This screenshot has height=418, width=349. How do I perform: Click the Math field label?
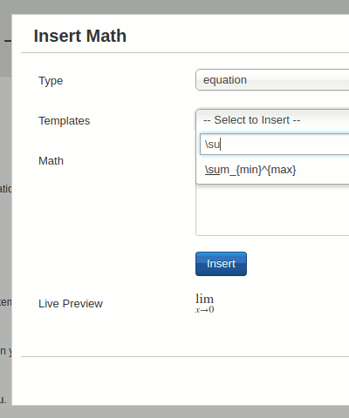tap(51, 161)
